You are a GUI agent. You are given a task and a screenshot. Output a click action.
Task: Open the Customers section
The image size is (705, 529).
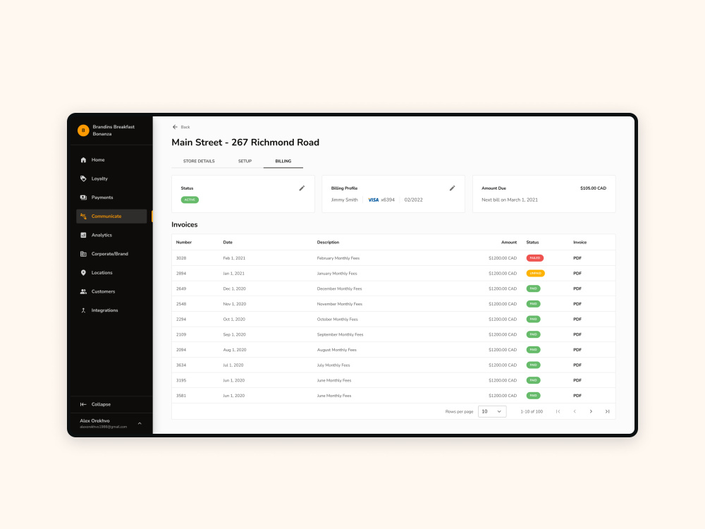[102, 291]
